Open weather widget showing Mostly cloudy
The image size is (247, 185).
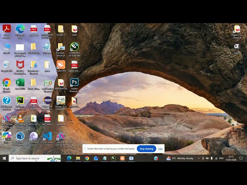tap(180, 158)
